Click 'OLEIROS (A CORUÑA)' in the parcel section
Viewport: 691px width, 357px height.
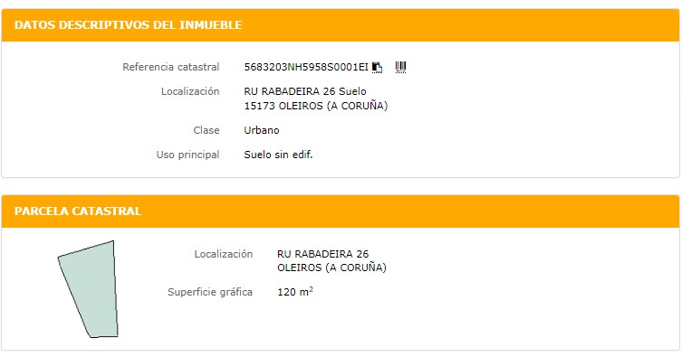click(x=331, y=268)
